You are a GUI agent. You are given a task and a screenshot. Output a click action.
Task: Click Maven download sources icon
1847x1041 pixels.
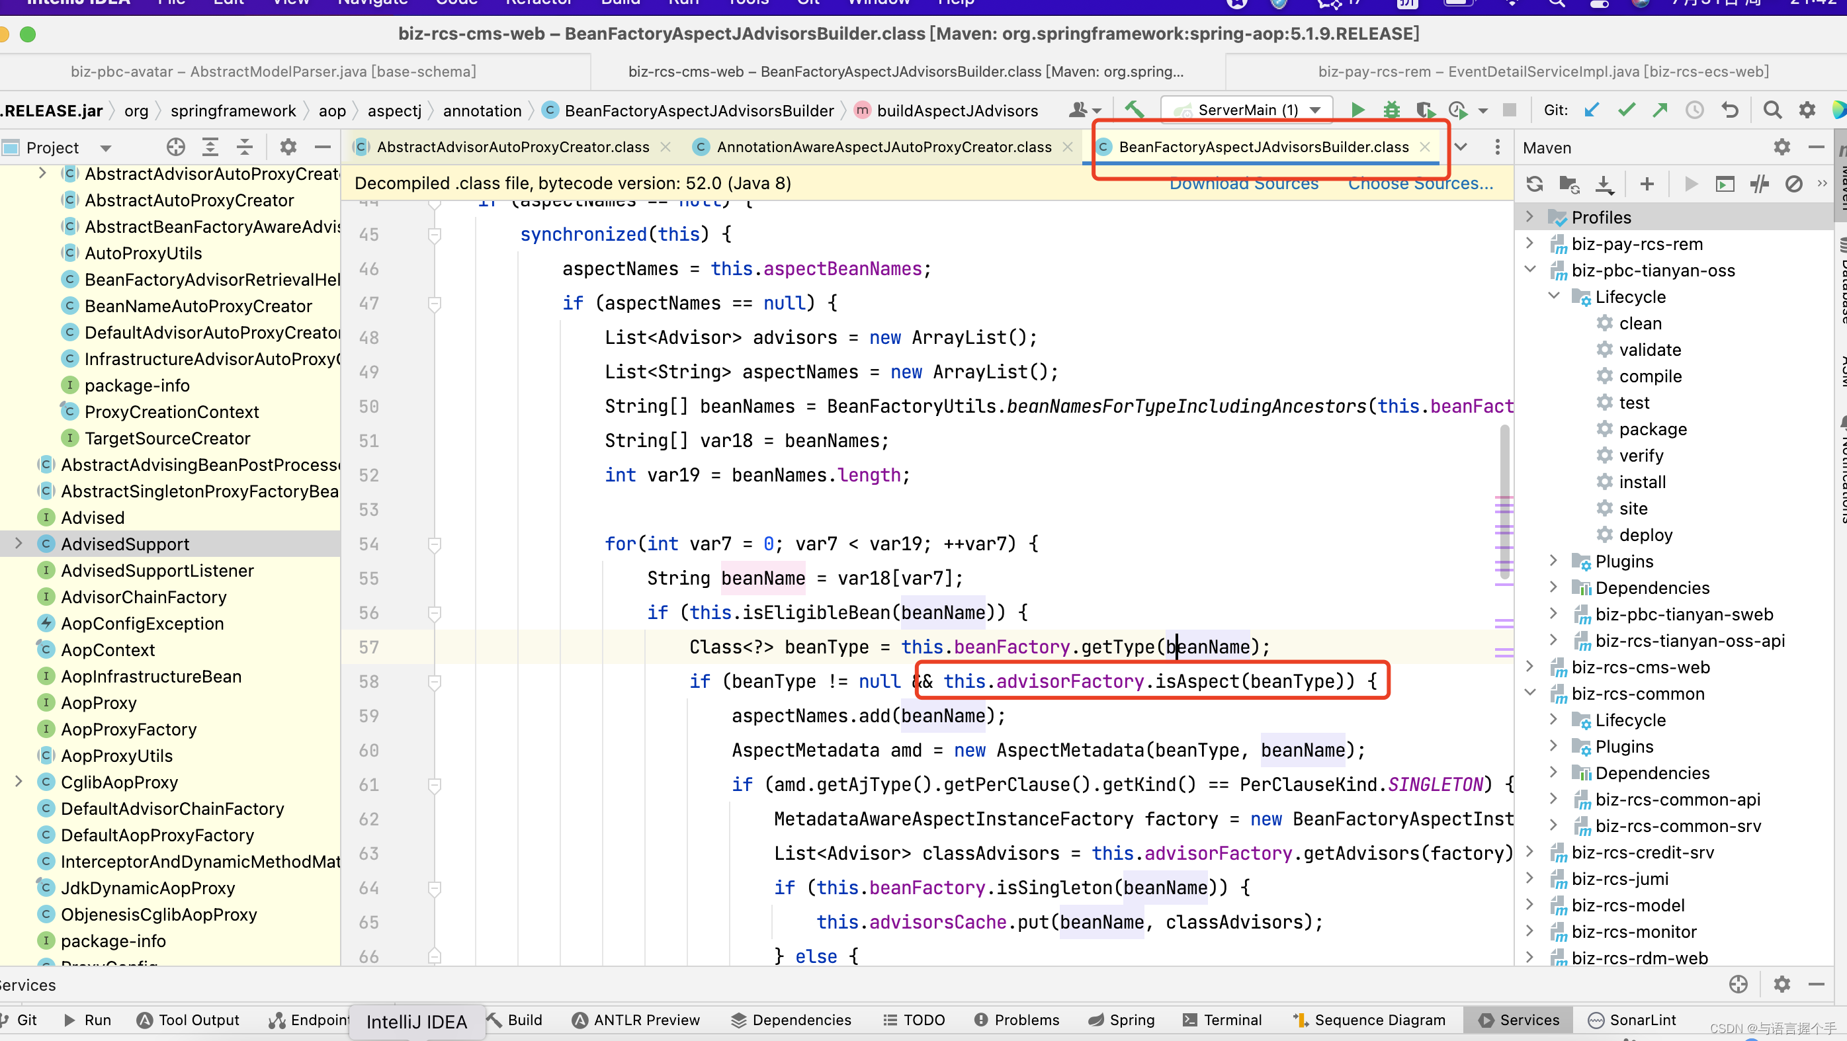1605,185
